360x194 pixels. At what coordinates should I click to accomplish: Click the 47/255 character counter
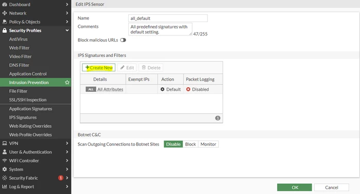tap(200, 34)
